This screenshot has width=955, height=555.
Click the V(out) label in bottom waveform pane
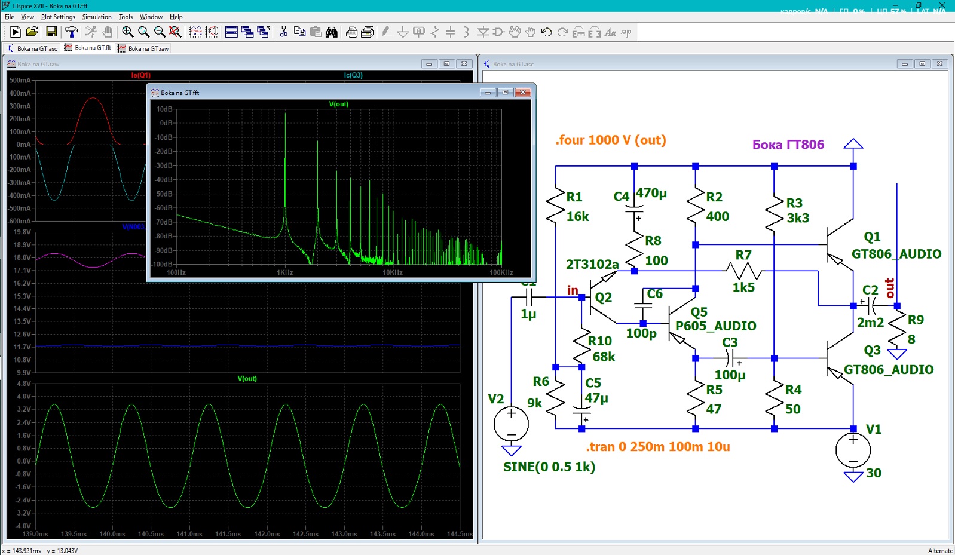247,378
